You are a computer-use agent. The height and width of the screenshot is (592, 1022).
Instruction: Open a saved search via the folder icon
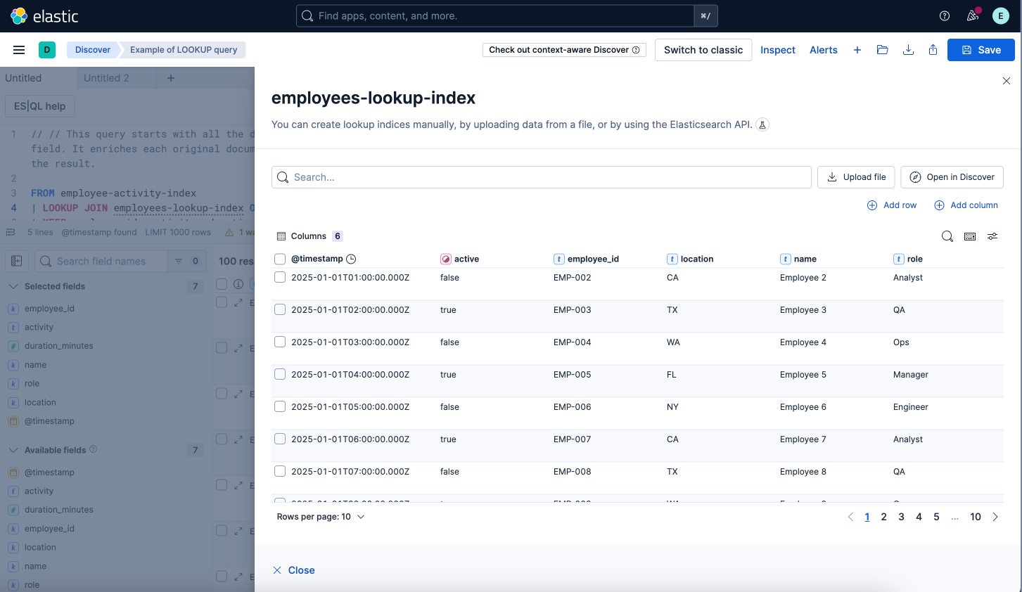pyautogui.click(x=882, y=50)
